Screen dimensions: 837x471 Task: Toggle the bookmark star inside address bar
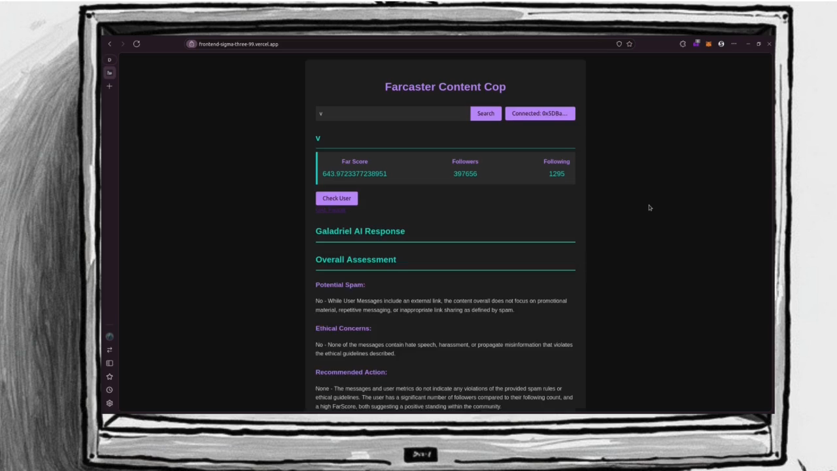point(629,44)
